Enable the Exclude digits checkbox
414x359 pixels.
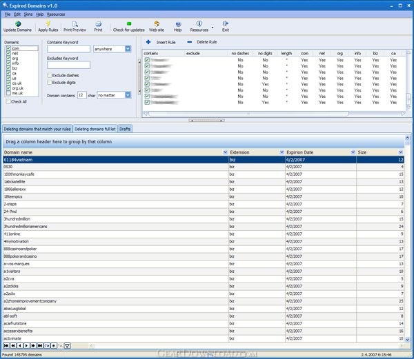click(50, 83)
